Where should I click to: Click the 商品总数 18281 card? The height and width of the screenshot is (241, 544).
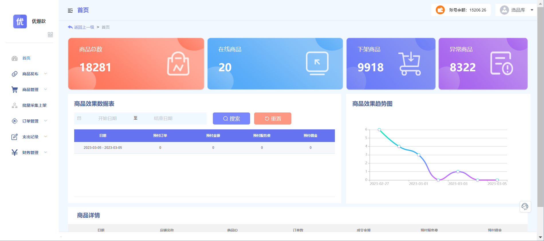pos(136,64)
